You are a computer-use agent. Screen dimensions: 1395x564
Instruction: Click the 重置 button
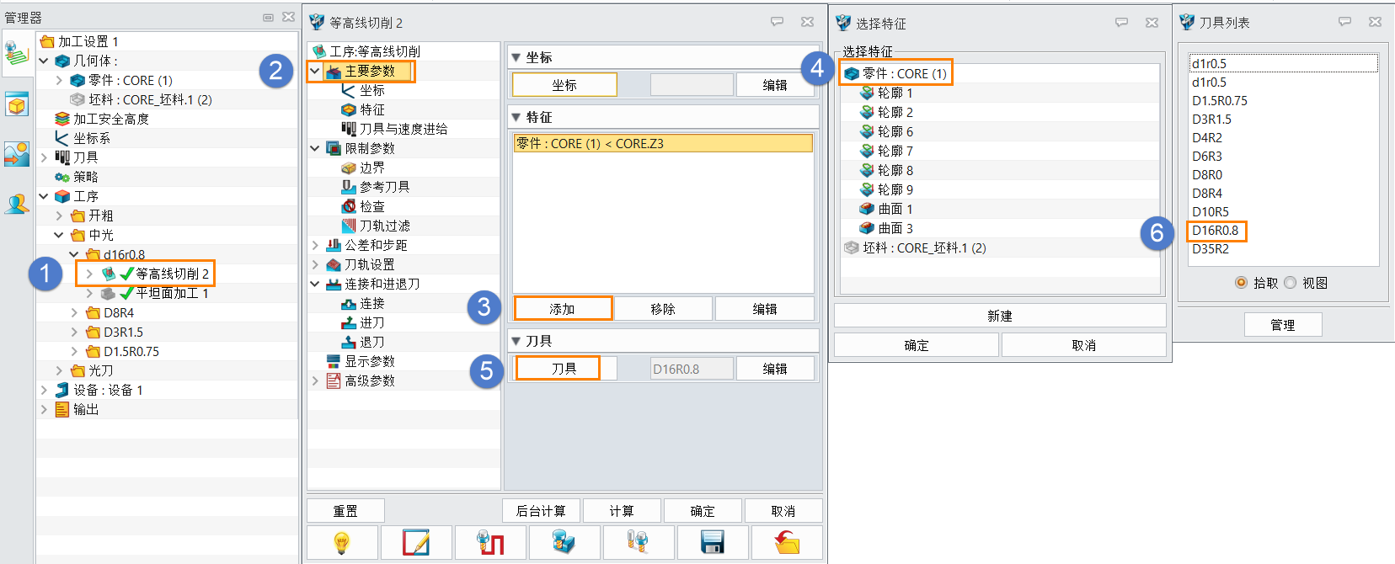[345, 511]
